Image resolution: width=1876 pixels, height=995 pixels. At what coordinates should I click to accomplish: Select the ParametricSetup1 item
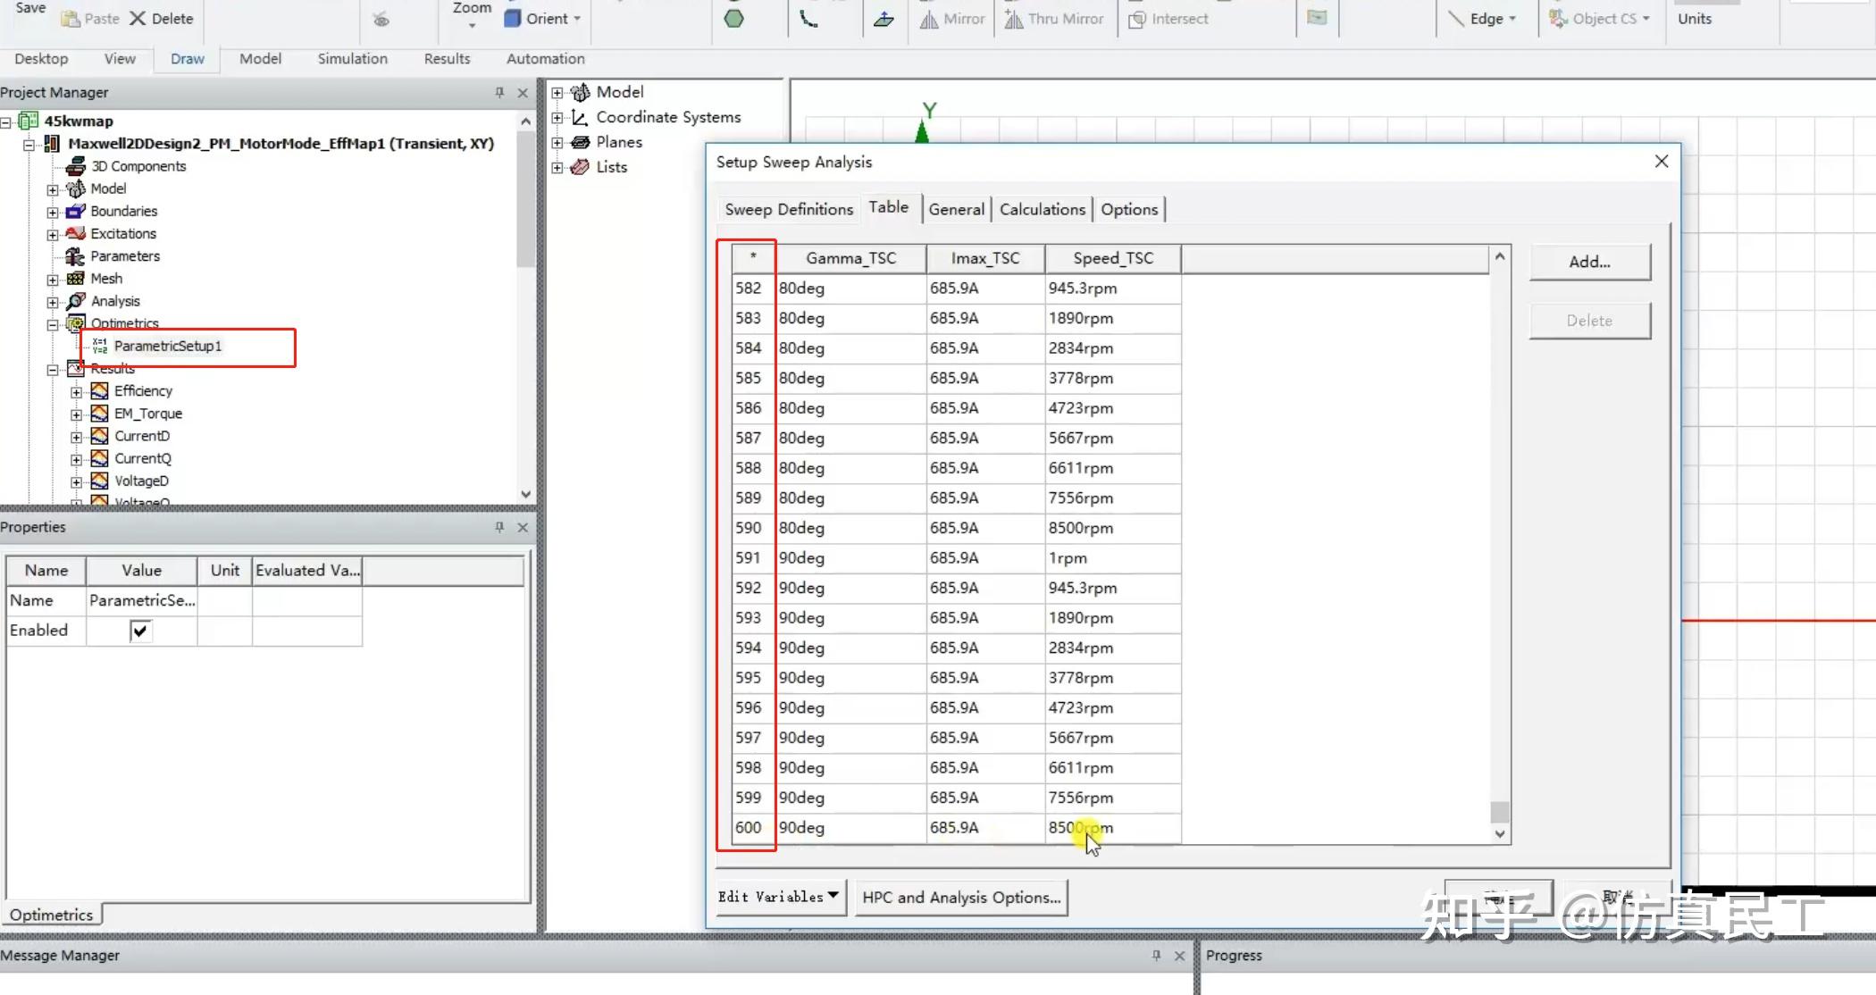(x=167, y=346)
